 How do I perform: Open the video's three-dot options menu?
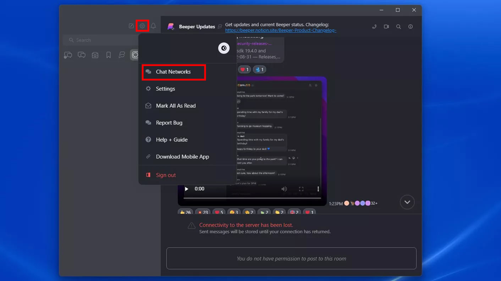(318, 189)
